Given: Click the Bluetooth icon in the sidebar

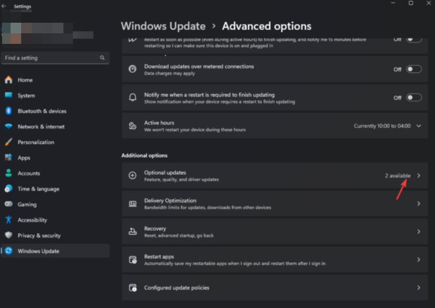Looking at the screenshot, I should [x=8, y=111].
